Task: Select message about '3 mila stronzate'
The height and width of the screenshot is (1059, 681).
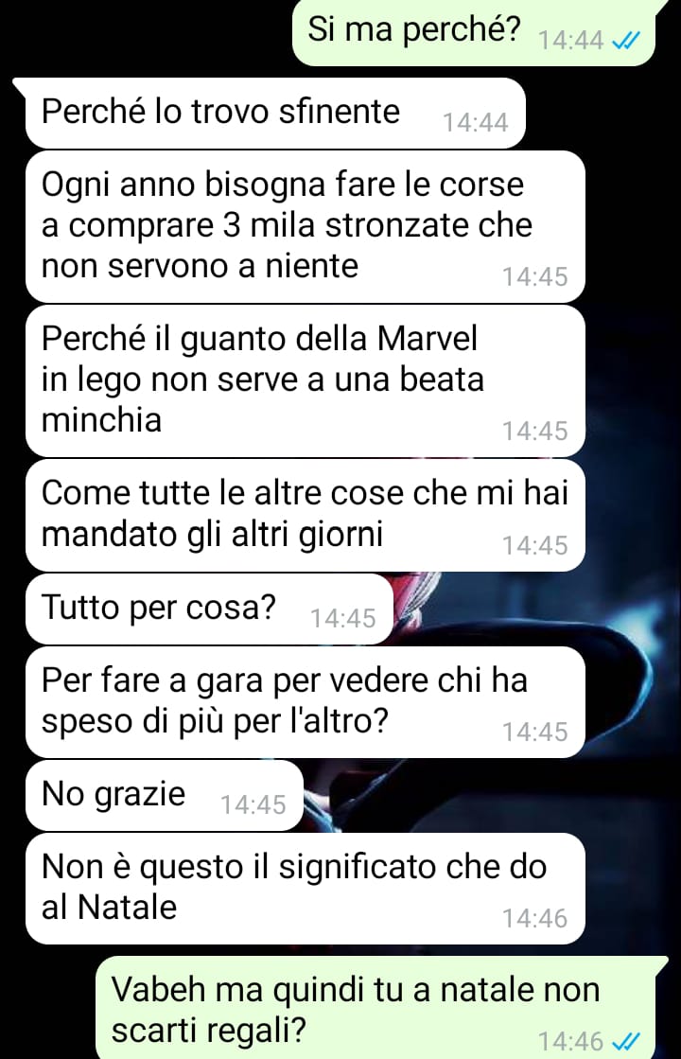Action: (306, 226)
